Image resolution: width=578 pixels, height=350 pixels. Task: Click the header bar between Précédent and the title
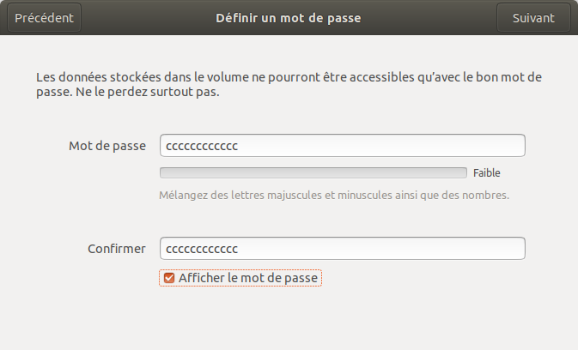tap(146, 17)
